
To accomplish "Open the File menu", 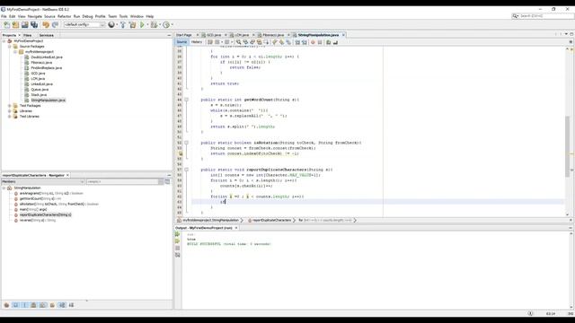I will (x=4, y=16).
